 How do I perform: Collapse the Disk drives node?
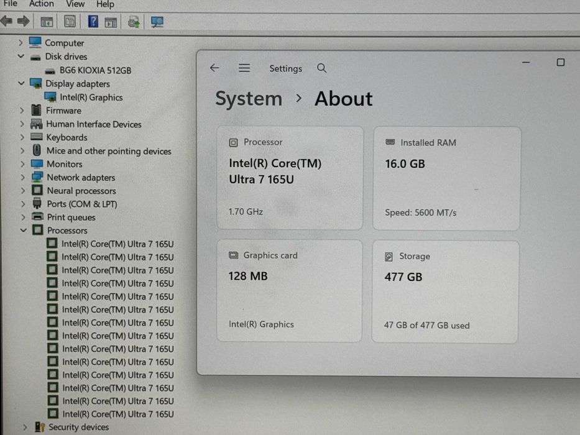[21, 57]
